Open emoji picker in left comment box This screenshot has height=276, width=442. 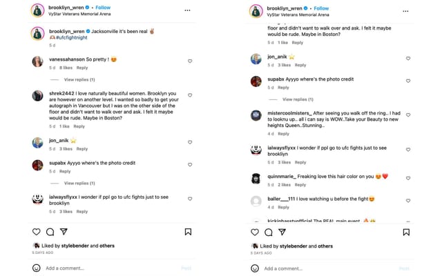click(x=37, y=268)
